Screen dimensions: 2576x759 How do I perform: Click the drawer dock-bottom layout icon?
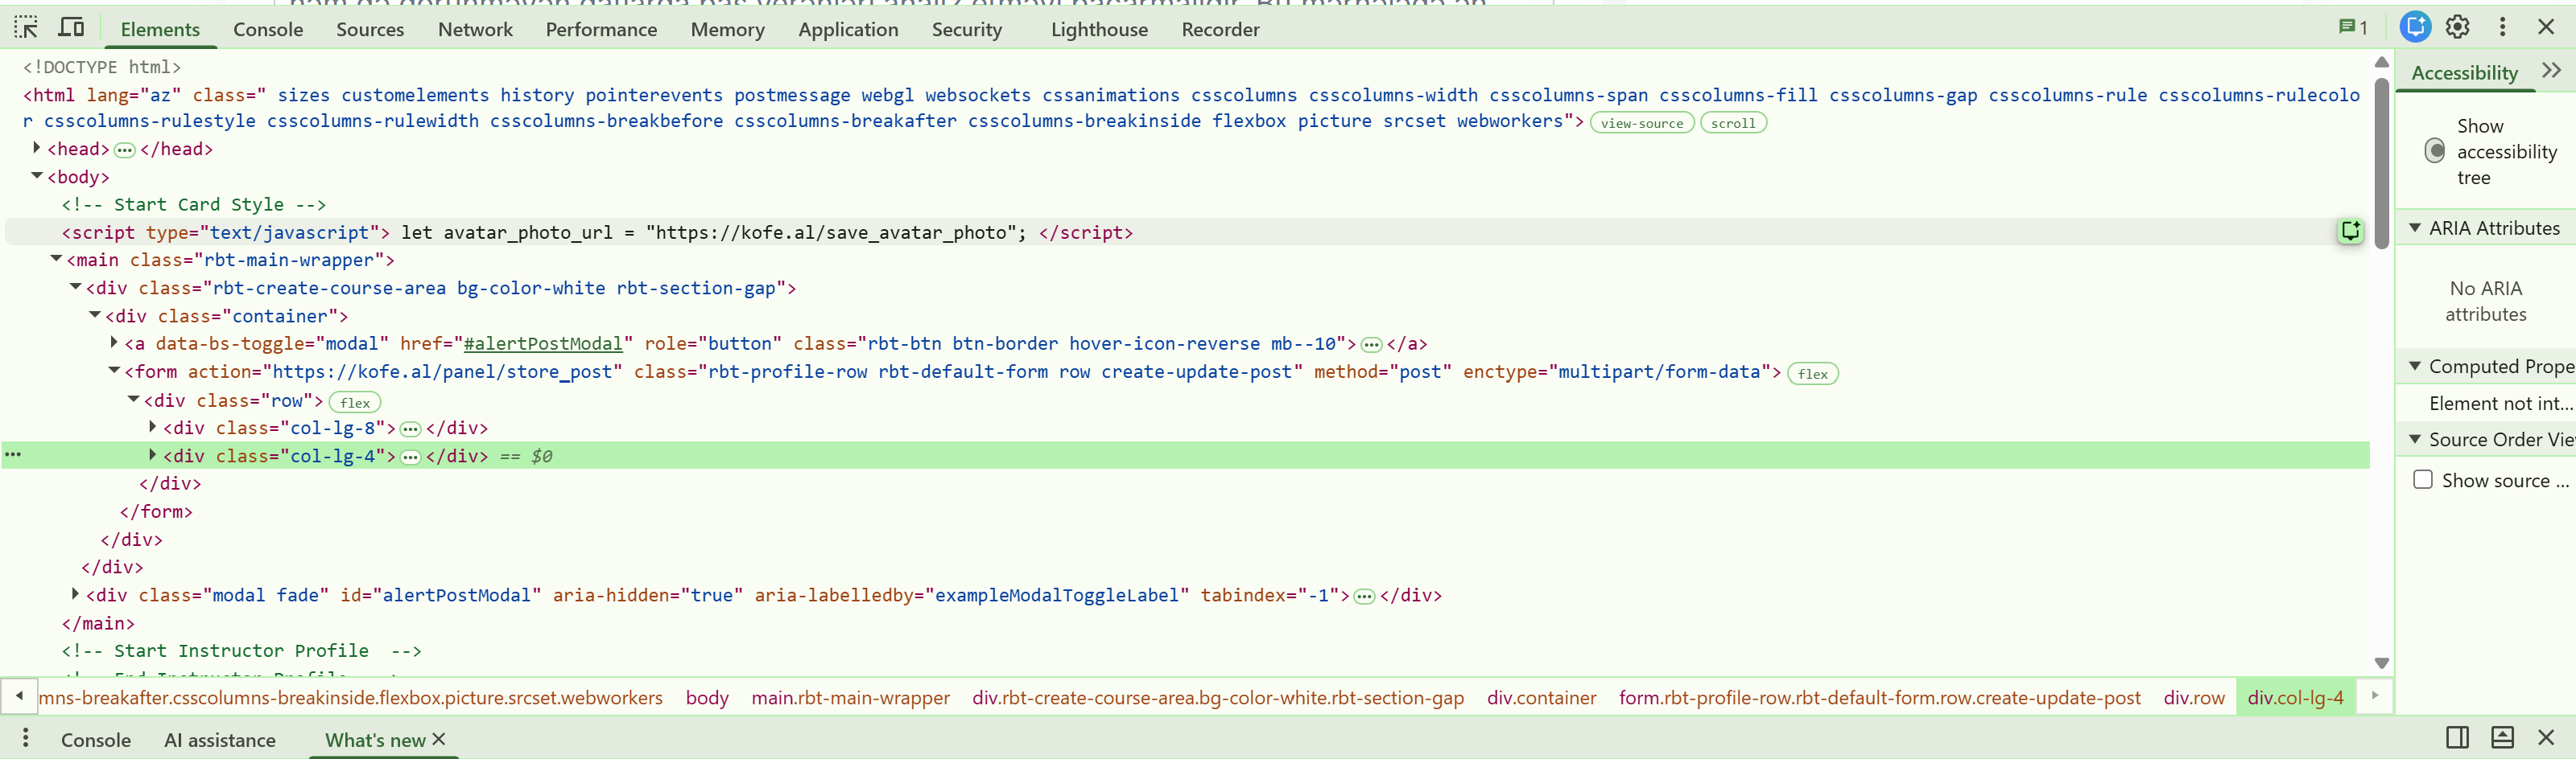pos(2502,738)
